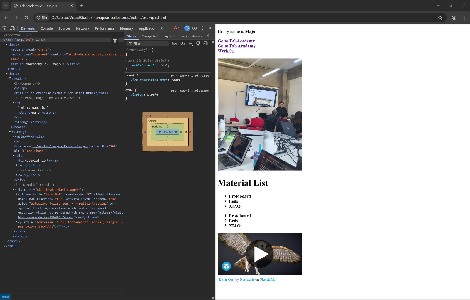Click the ellipsis beside the html node

coord(2,40)
